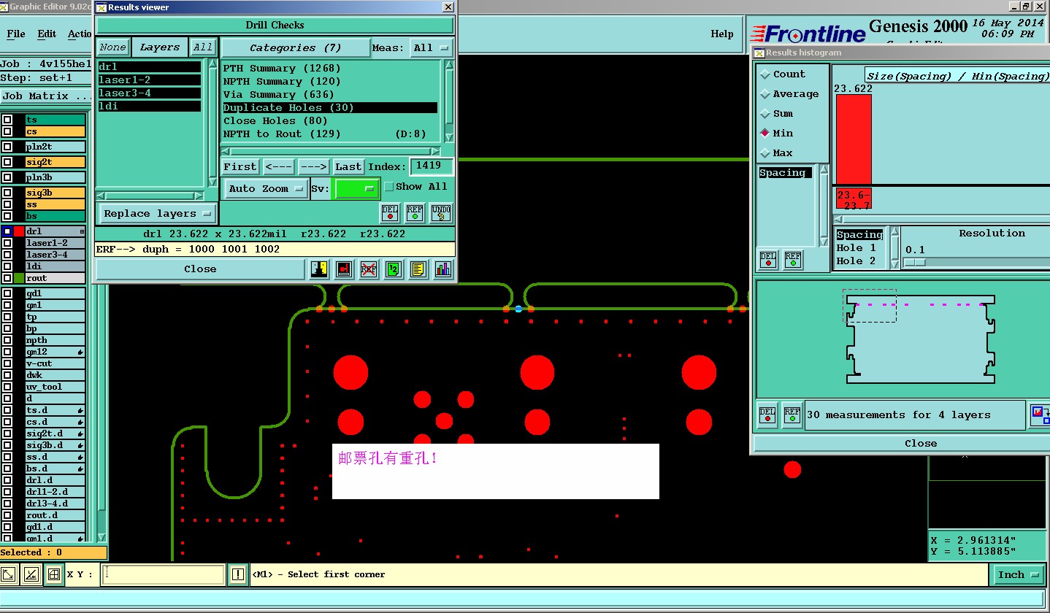Screen dimensions: 1050x613
Task: Open the Inch units dropdown
Action: (x=1018, y=574)
